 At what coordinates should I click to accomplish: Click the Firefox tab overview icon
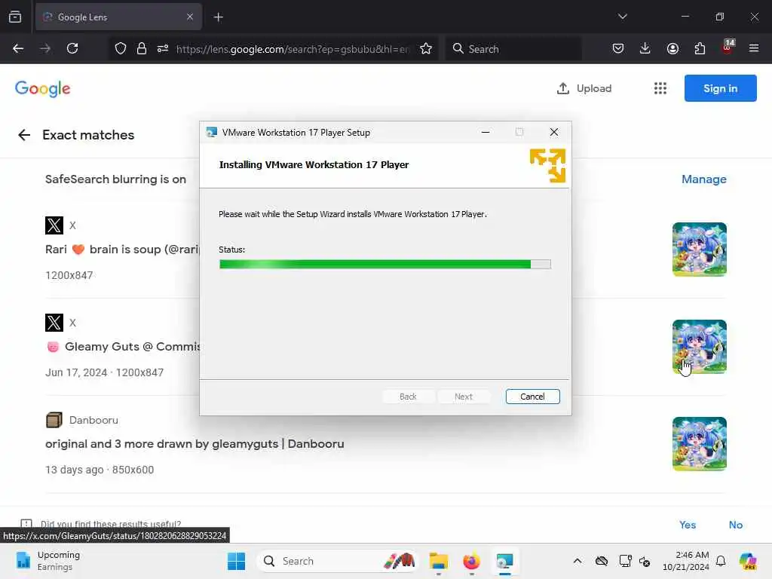click(15, 17)
